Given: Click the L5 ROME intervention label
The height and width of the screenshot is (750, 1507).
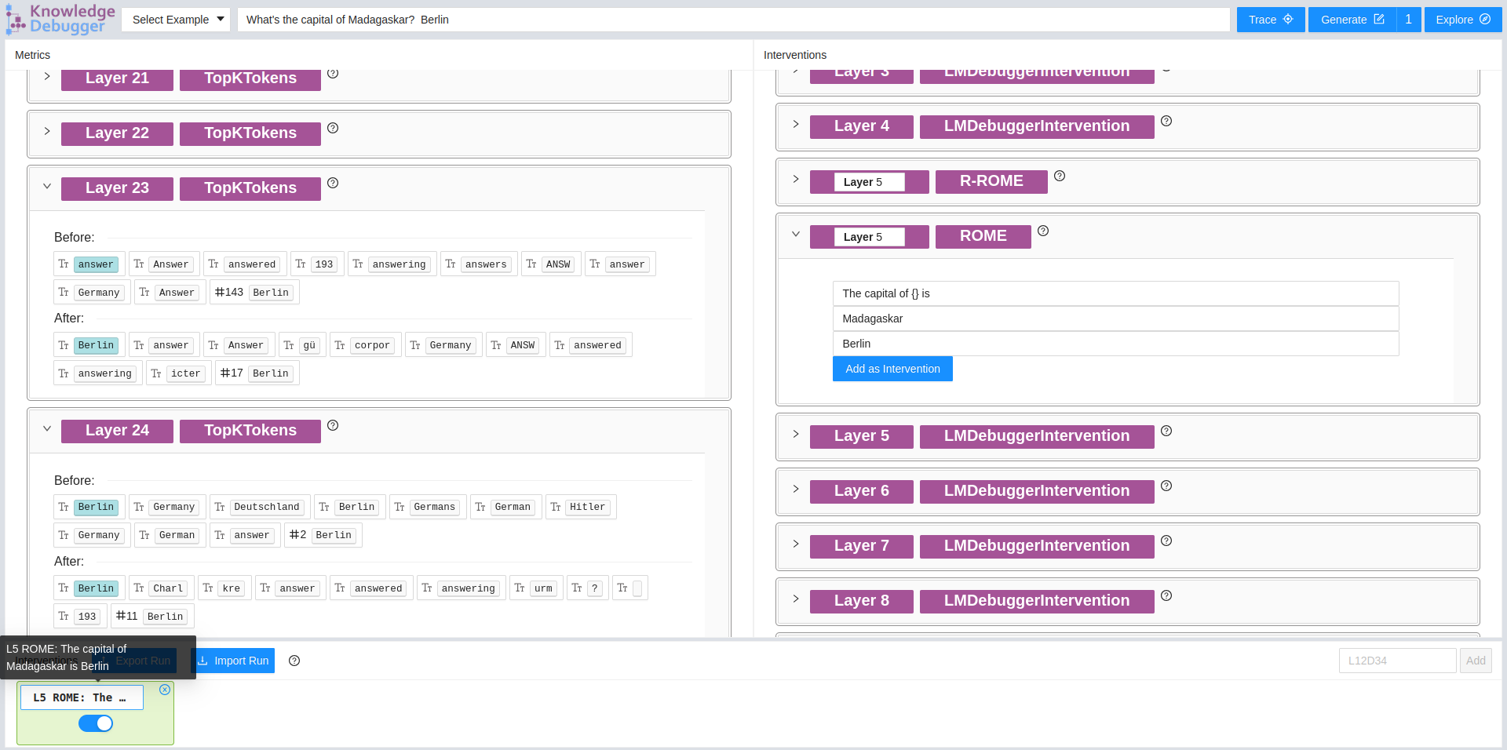Looking at the screenshot, I should [x=82, y=697].
